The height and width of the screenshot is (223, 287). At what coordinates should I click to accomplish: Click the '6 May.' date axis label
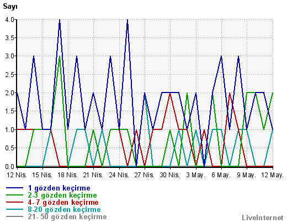tap(221, 175)
